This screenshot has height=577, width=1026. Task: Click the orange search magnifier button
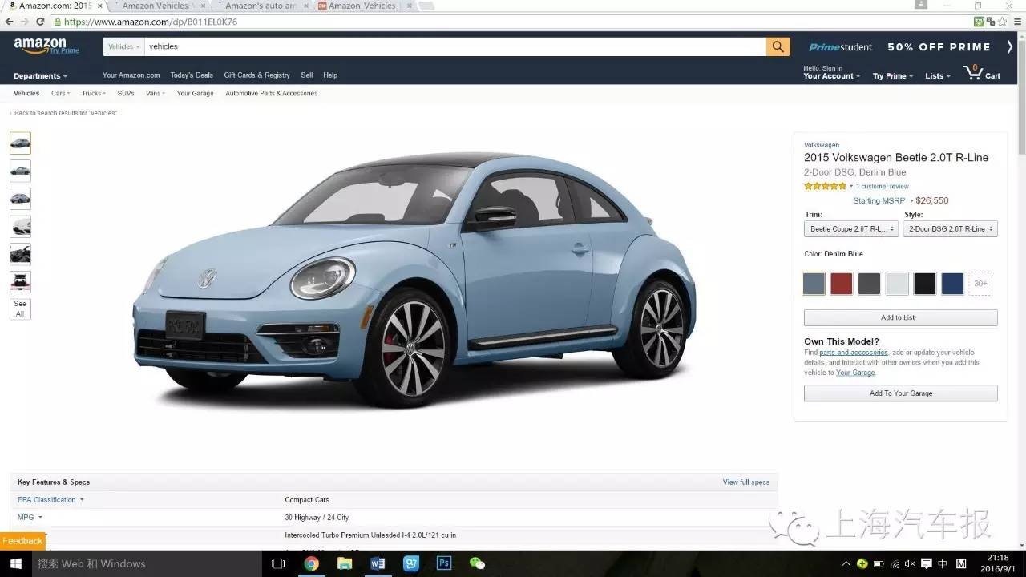(778, 46)
